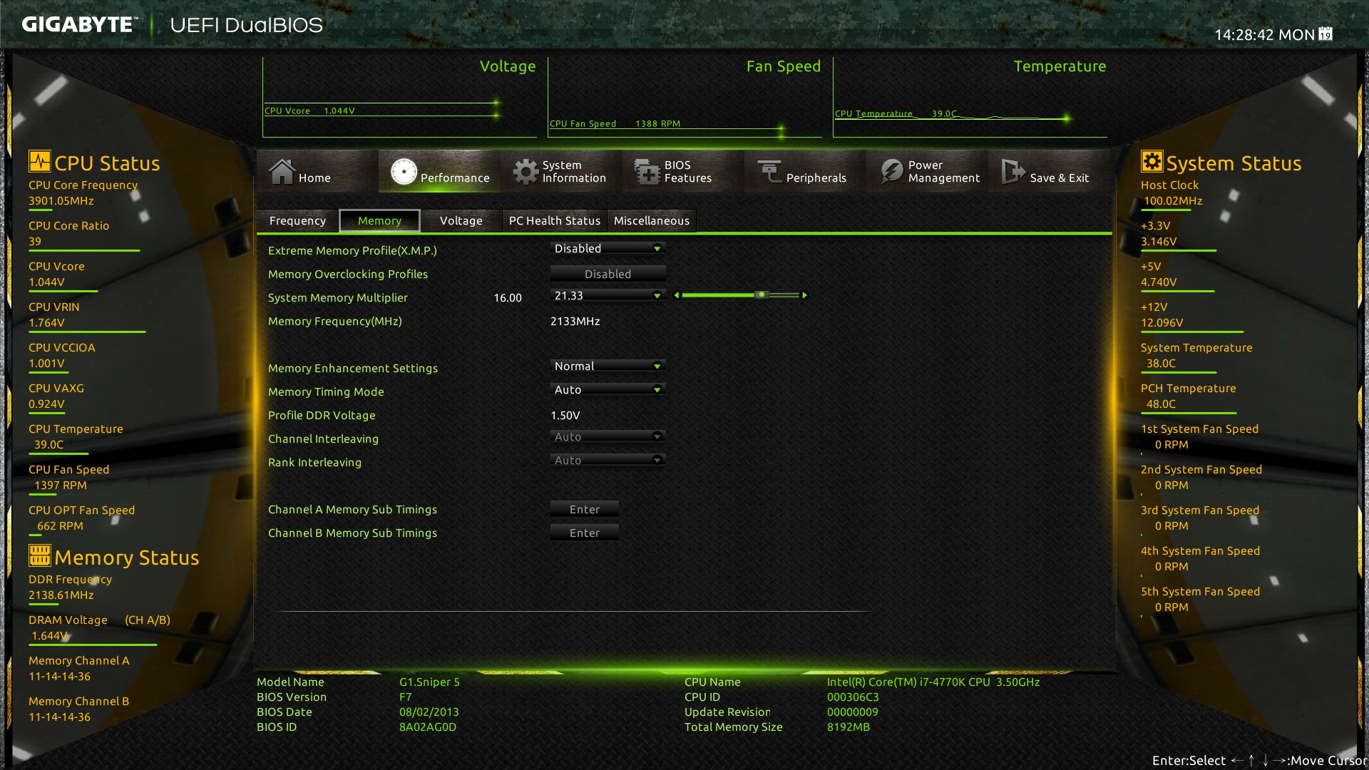
Task: Click the CPU Name i7-4770K value
Action: click(933, 682)
